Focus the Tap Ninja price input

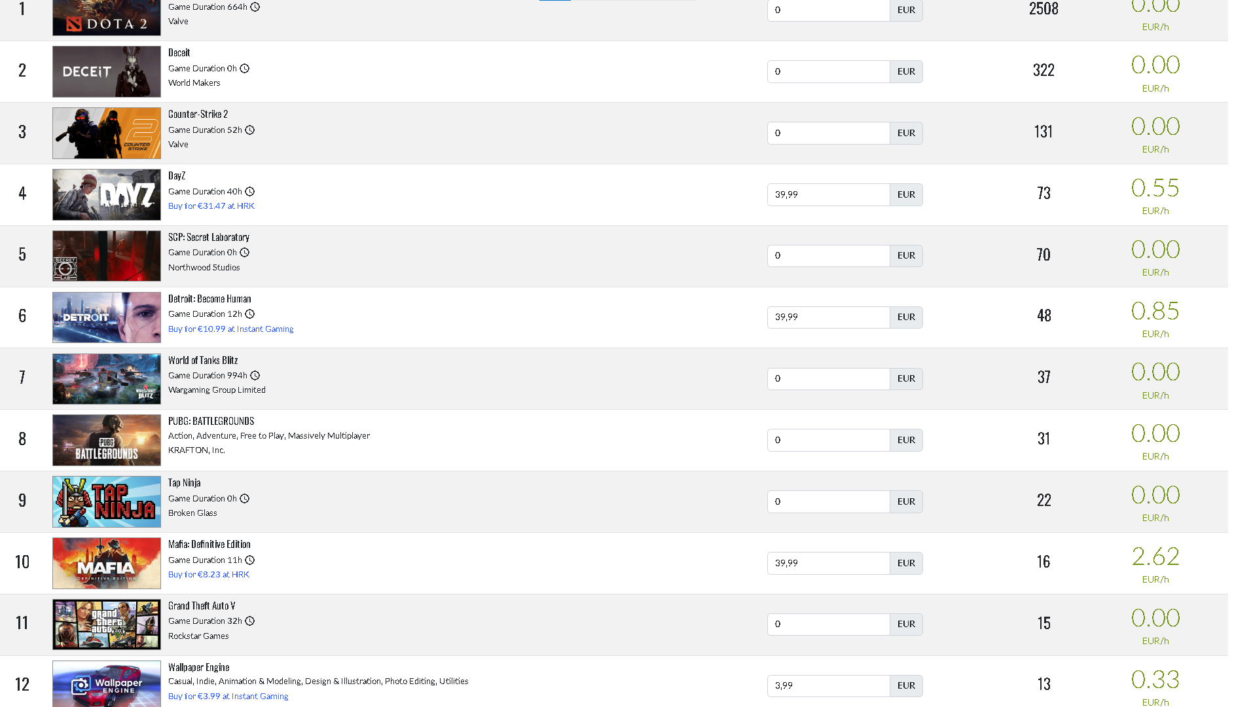[x=829, y=502]
